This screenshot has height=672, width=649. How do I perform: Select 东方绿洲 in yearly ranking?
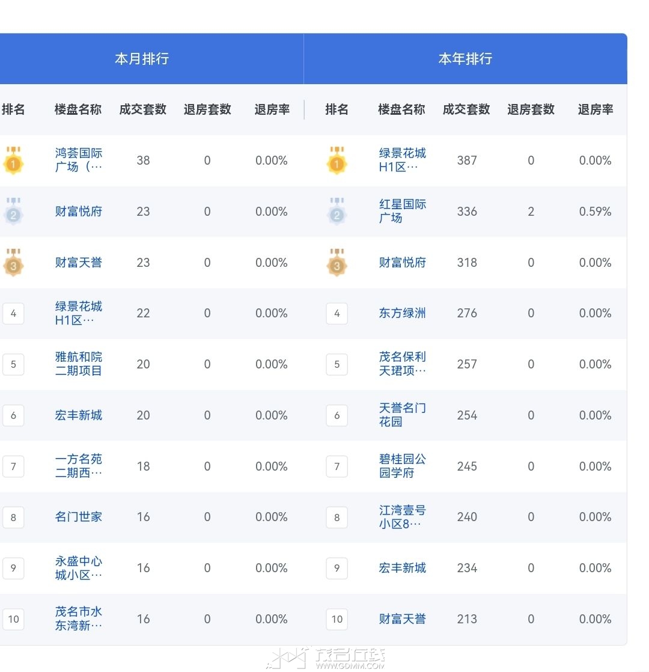402,313
